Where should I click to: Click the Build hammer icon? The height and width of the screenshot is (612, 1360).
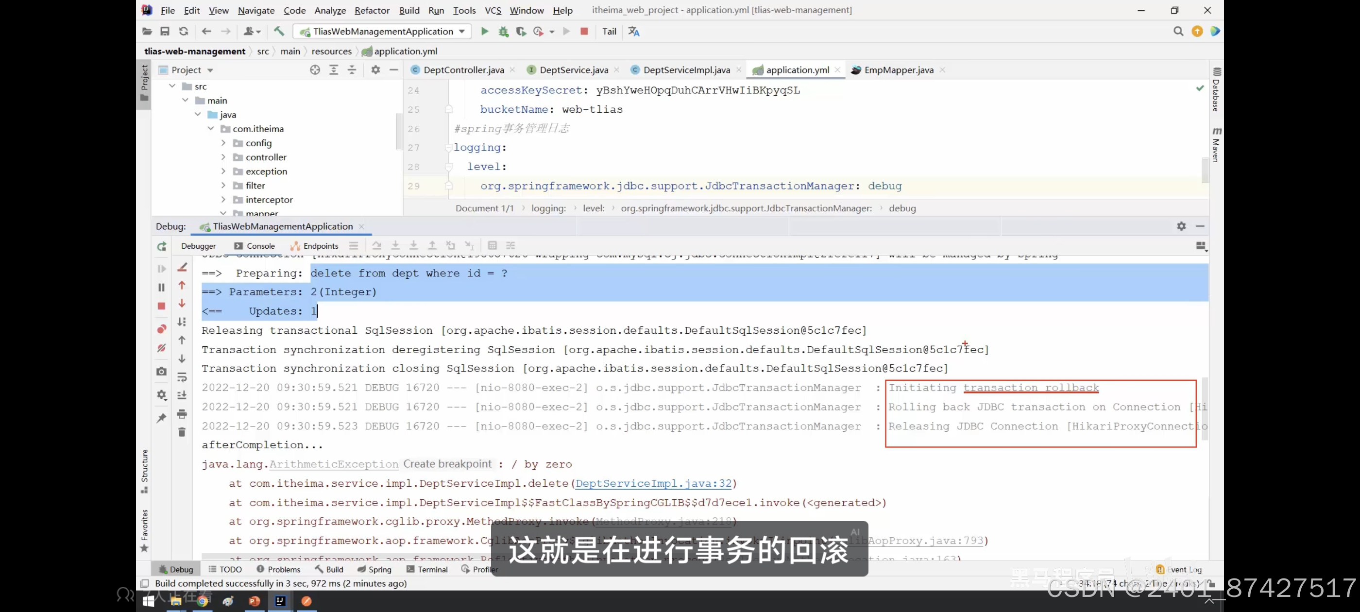[x=279, y=31]
